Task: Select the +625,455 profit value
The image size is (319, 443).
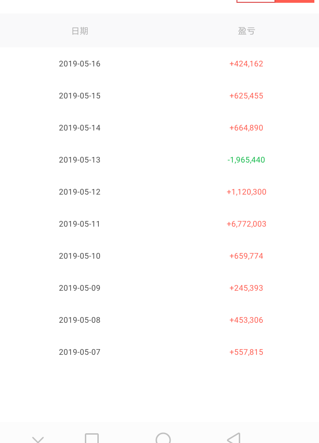Action: tap(246, 96)
